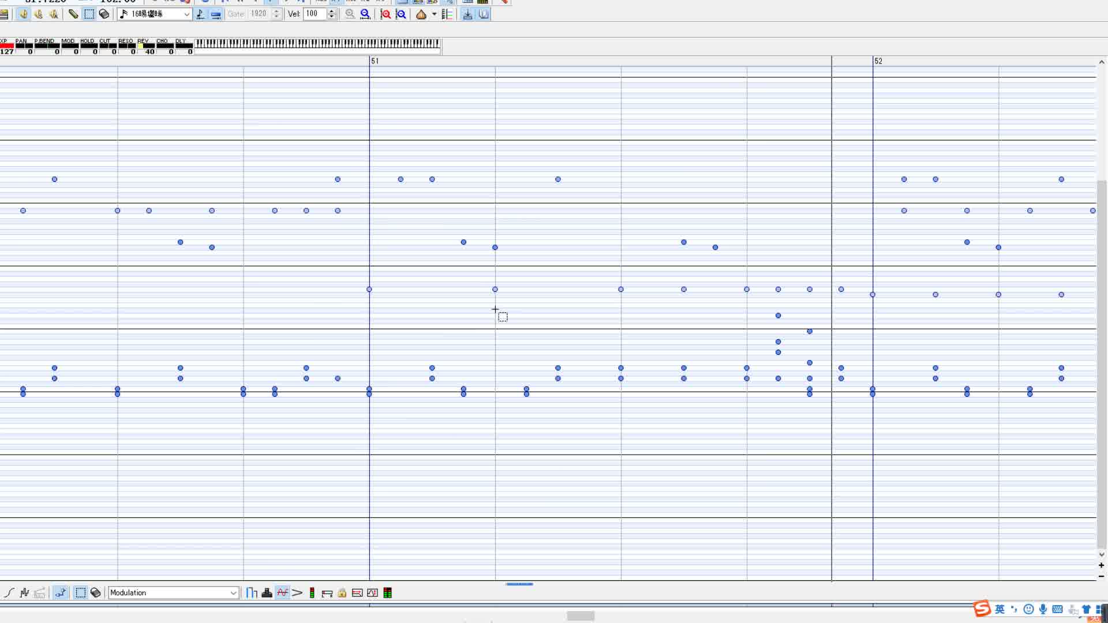Click the IME microphone voice input icon

1043,609
